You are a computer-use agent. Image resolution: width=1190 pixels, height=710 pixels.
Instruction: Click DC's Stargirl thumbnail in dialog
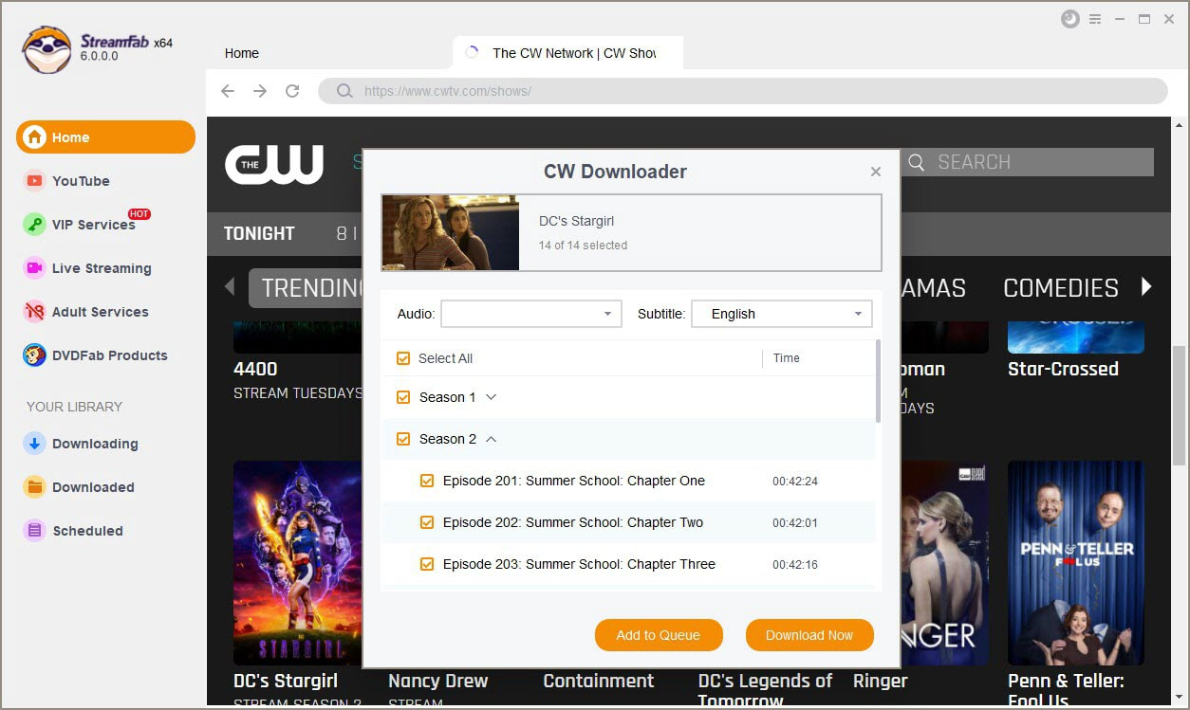click(451, 233)
